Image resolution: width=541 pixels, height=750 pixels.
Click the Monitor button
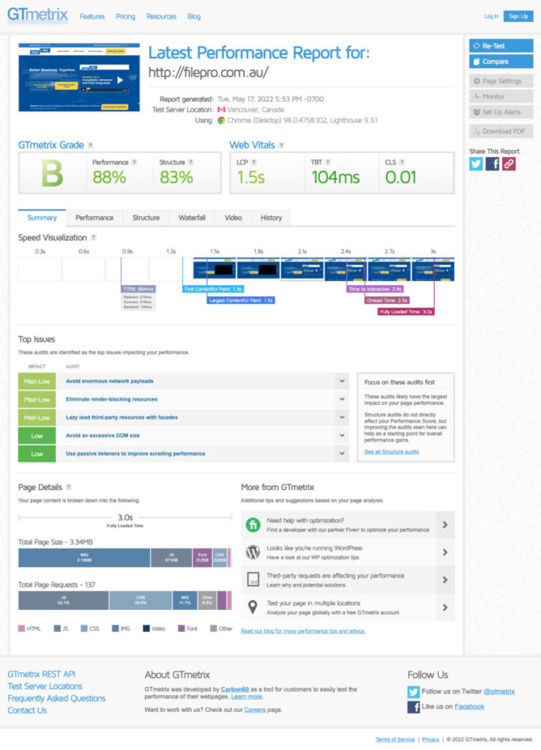point(501,96)
